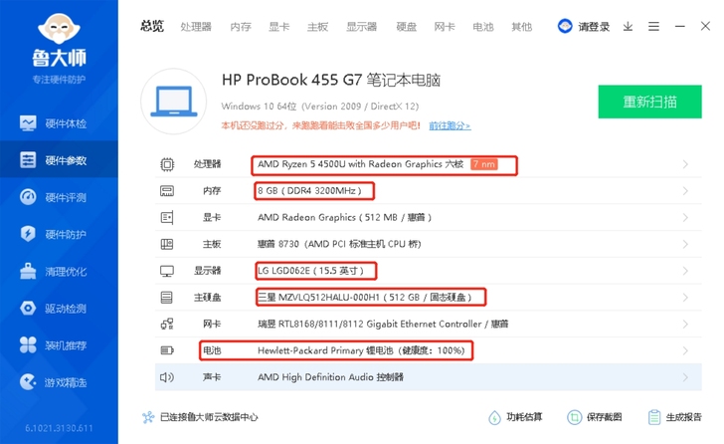
Task: Expand the 主板 row chevron
Action: click(x=685, y=244)
